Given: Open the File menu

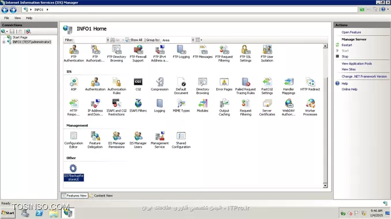Looking at the screenshot, I should pos(6,18).
